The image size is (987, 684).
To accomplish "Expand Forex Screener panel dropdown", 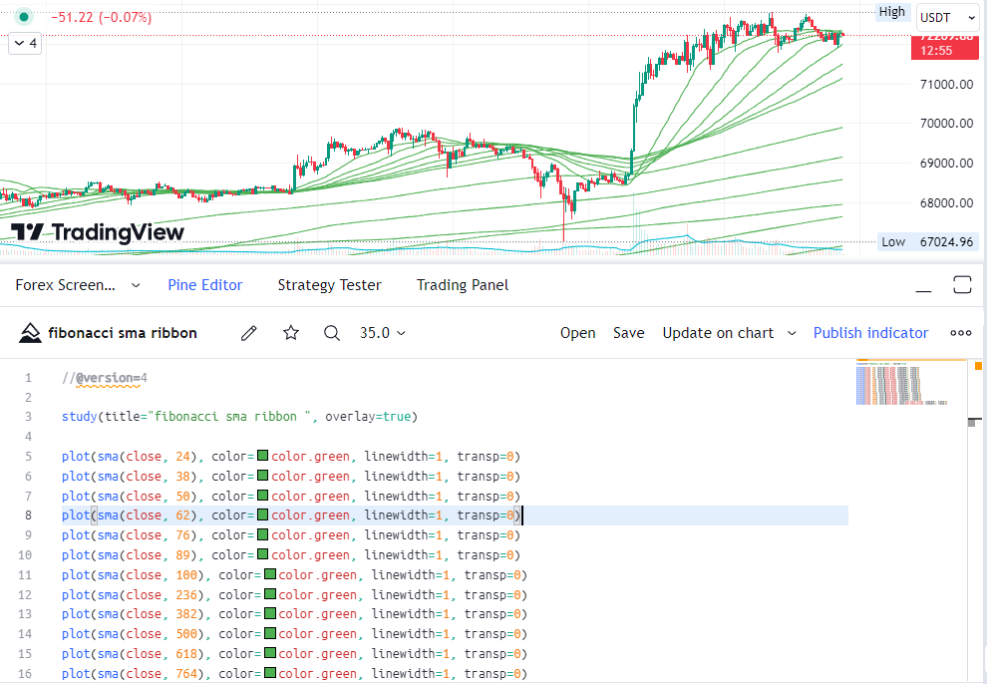I will tap(137, 285).
